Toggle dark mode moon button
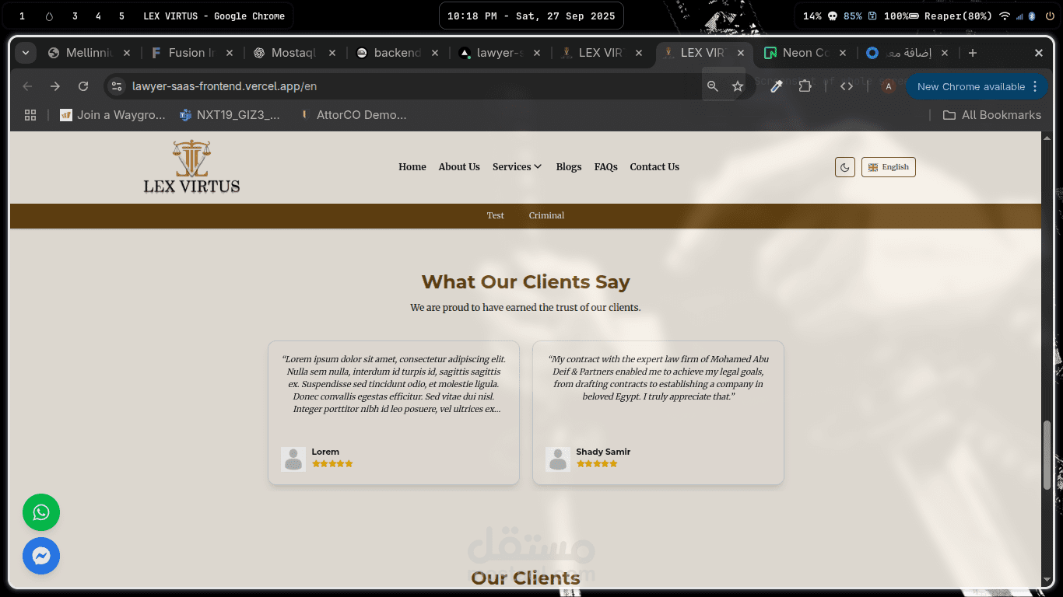1063x597 pixels. click(x=845, y=167)
